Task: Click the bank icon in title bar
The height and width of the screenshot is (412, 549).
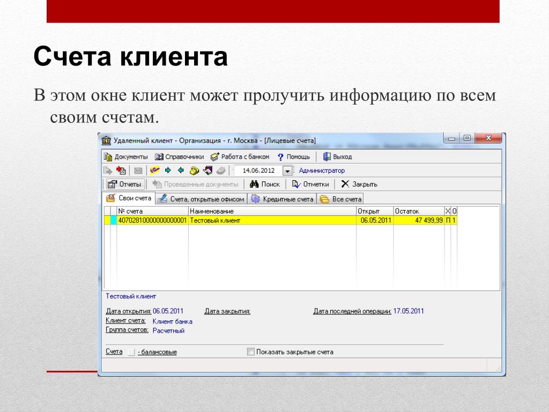Action: pyautogui.click(x=106, y=141)
